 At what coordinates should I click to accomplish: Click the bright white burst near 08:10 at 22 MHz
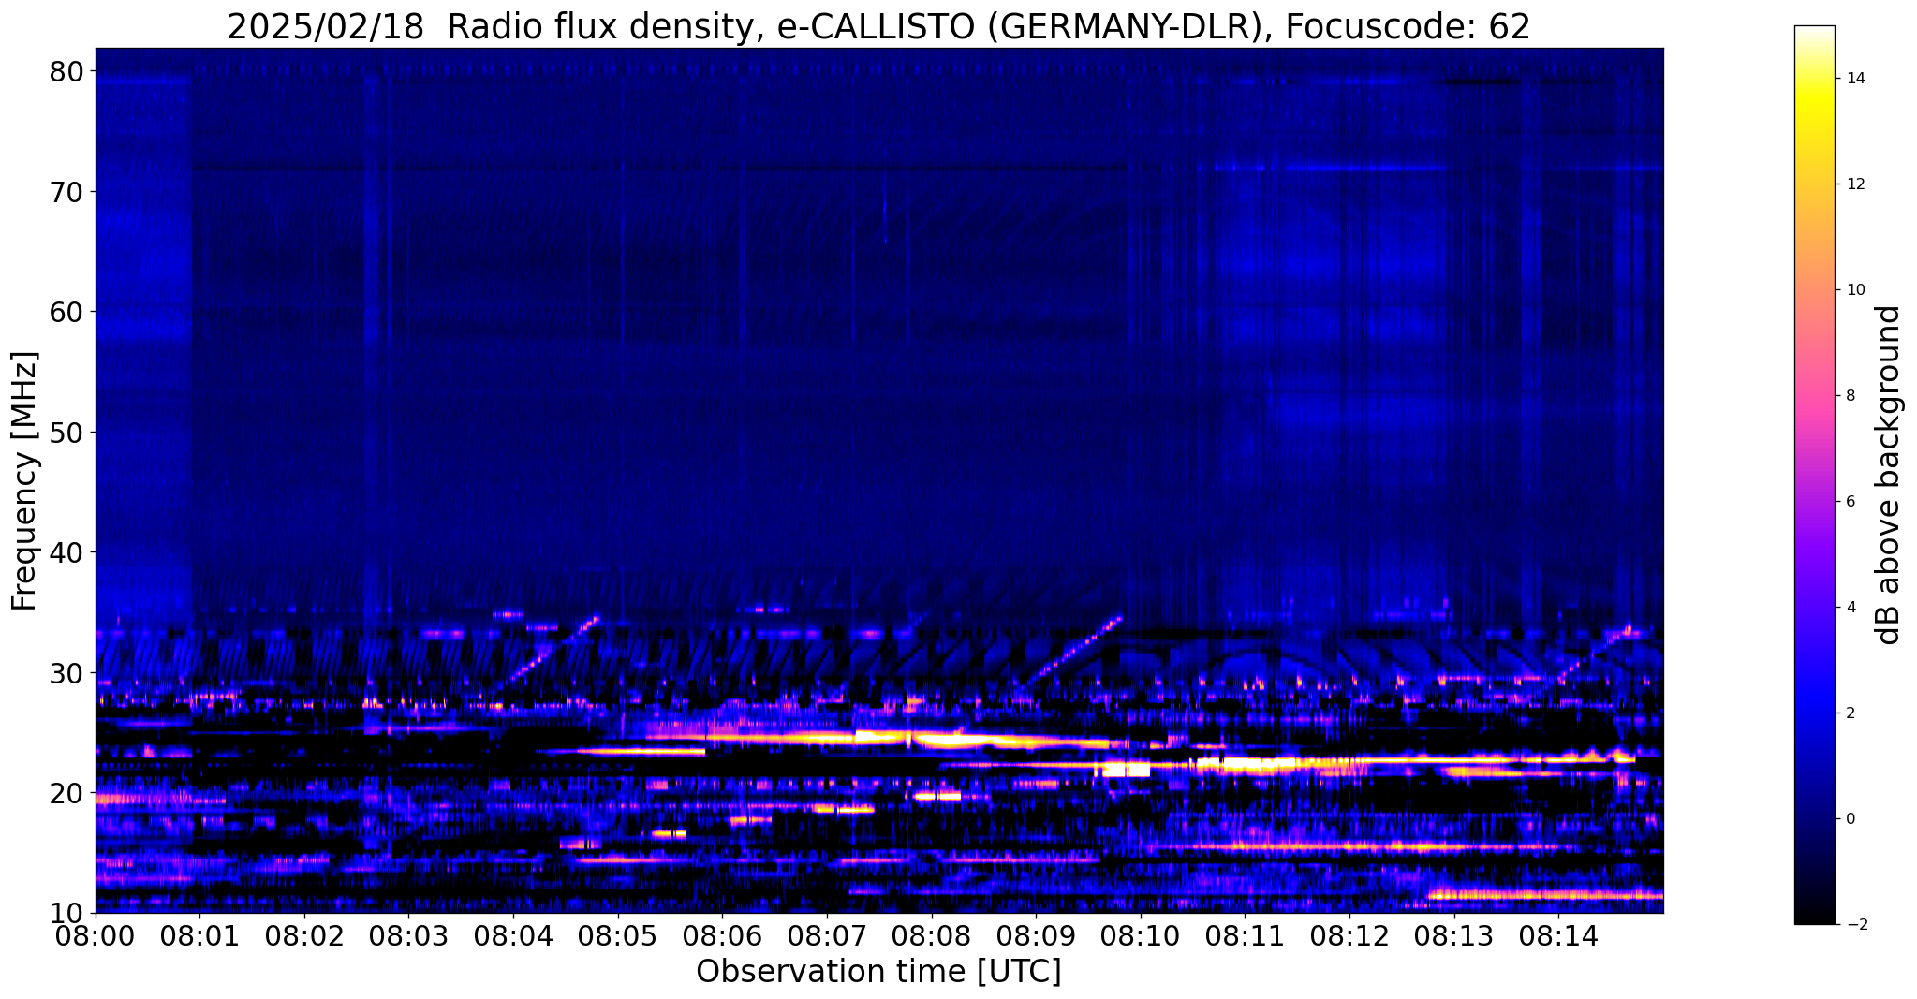pyautogui.click(x=1127, y=770)
